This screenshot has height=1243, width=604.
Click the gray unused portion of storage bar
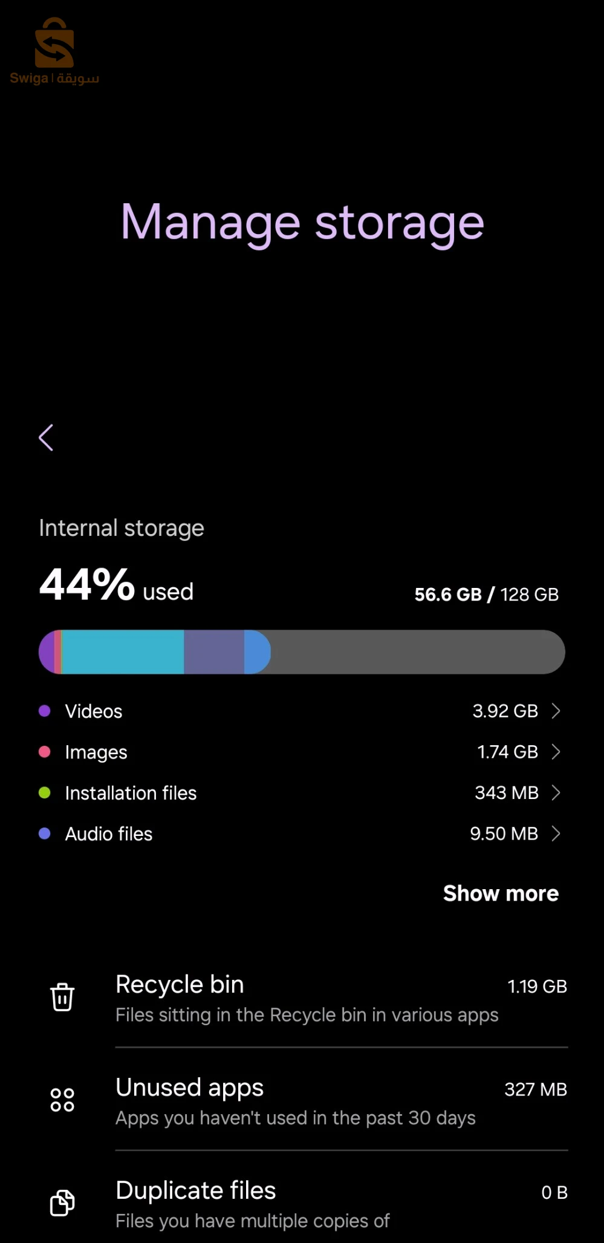click(417, 652)
